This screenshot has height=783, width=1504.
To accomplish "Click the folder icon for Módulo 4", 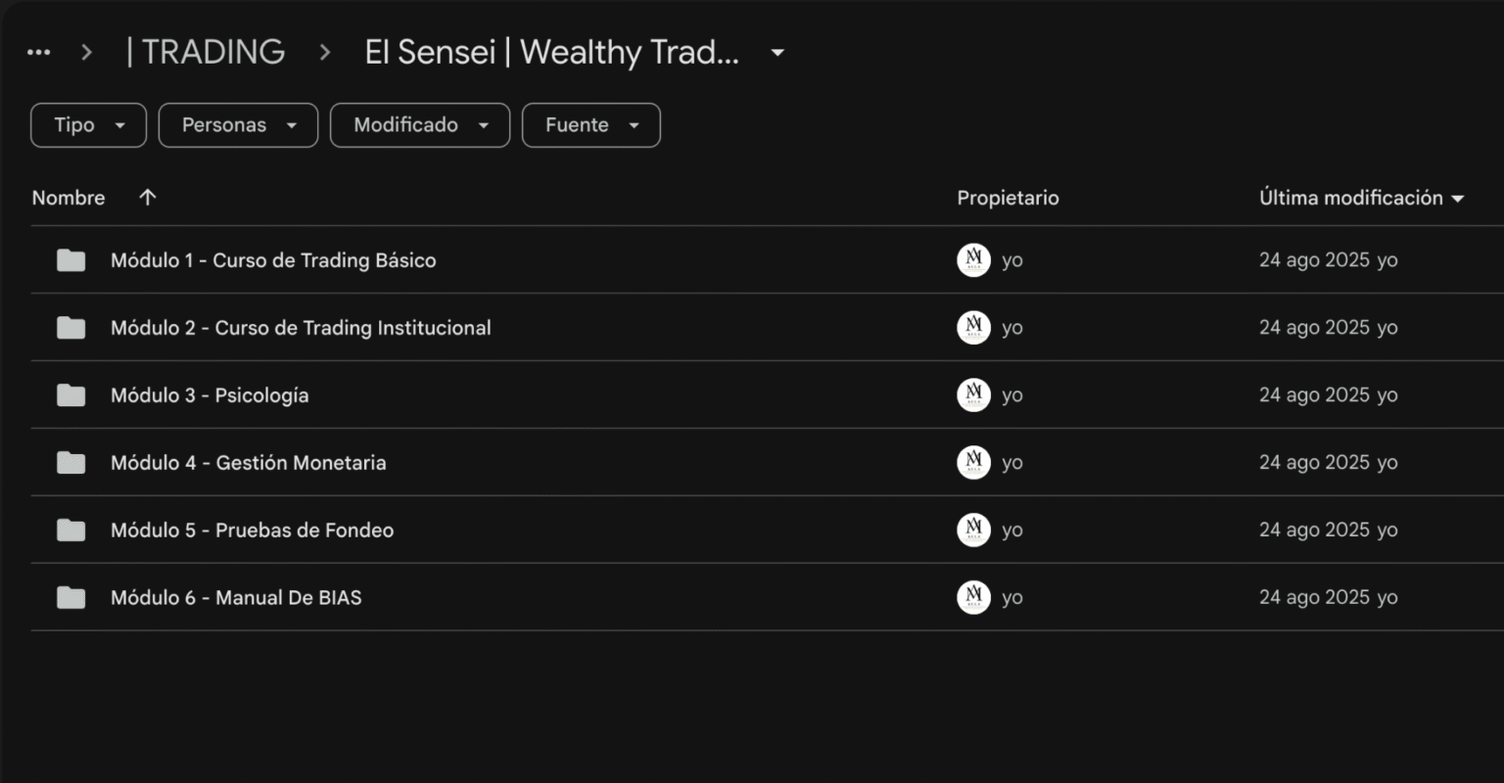I will (70, 463).
